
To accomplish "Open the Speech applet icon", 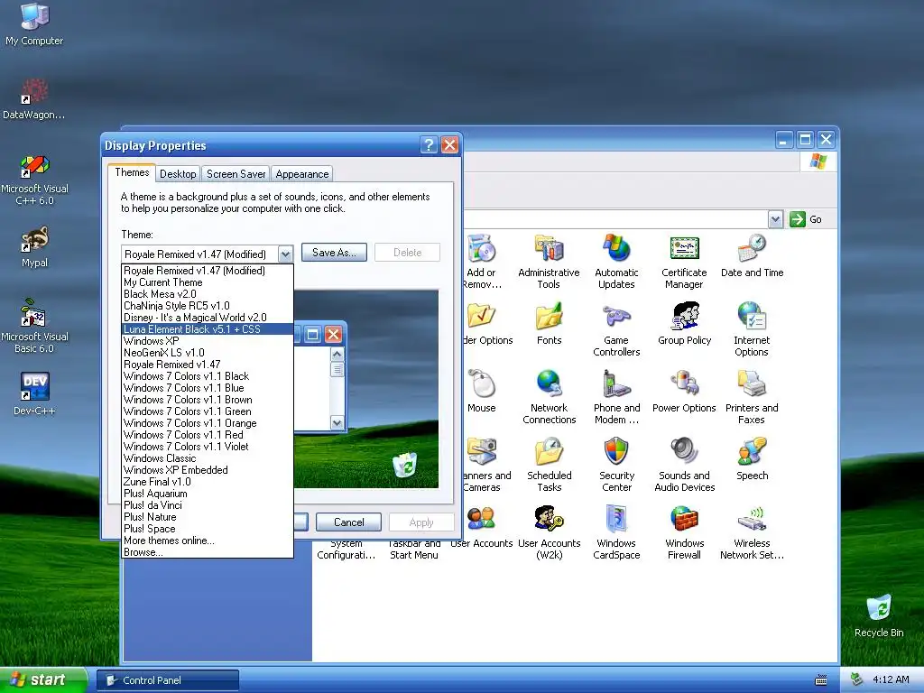I will coord(752,459).
